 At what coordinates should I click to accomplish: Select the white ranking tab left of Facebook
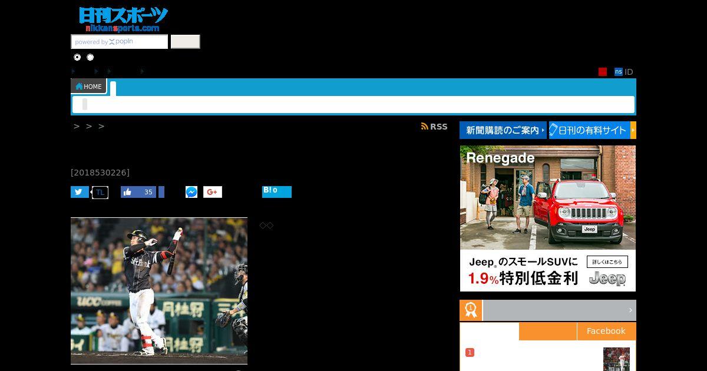(x=490, y=331)
